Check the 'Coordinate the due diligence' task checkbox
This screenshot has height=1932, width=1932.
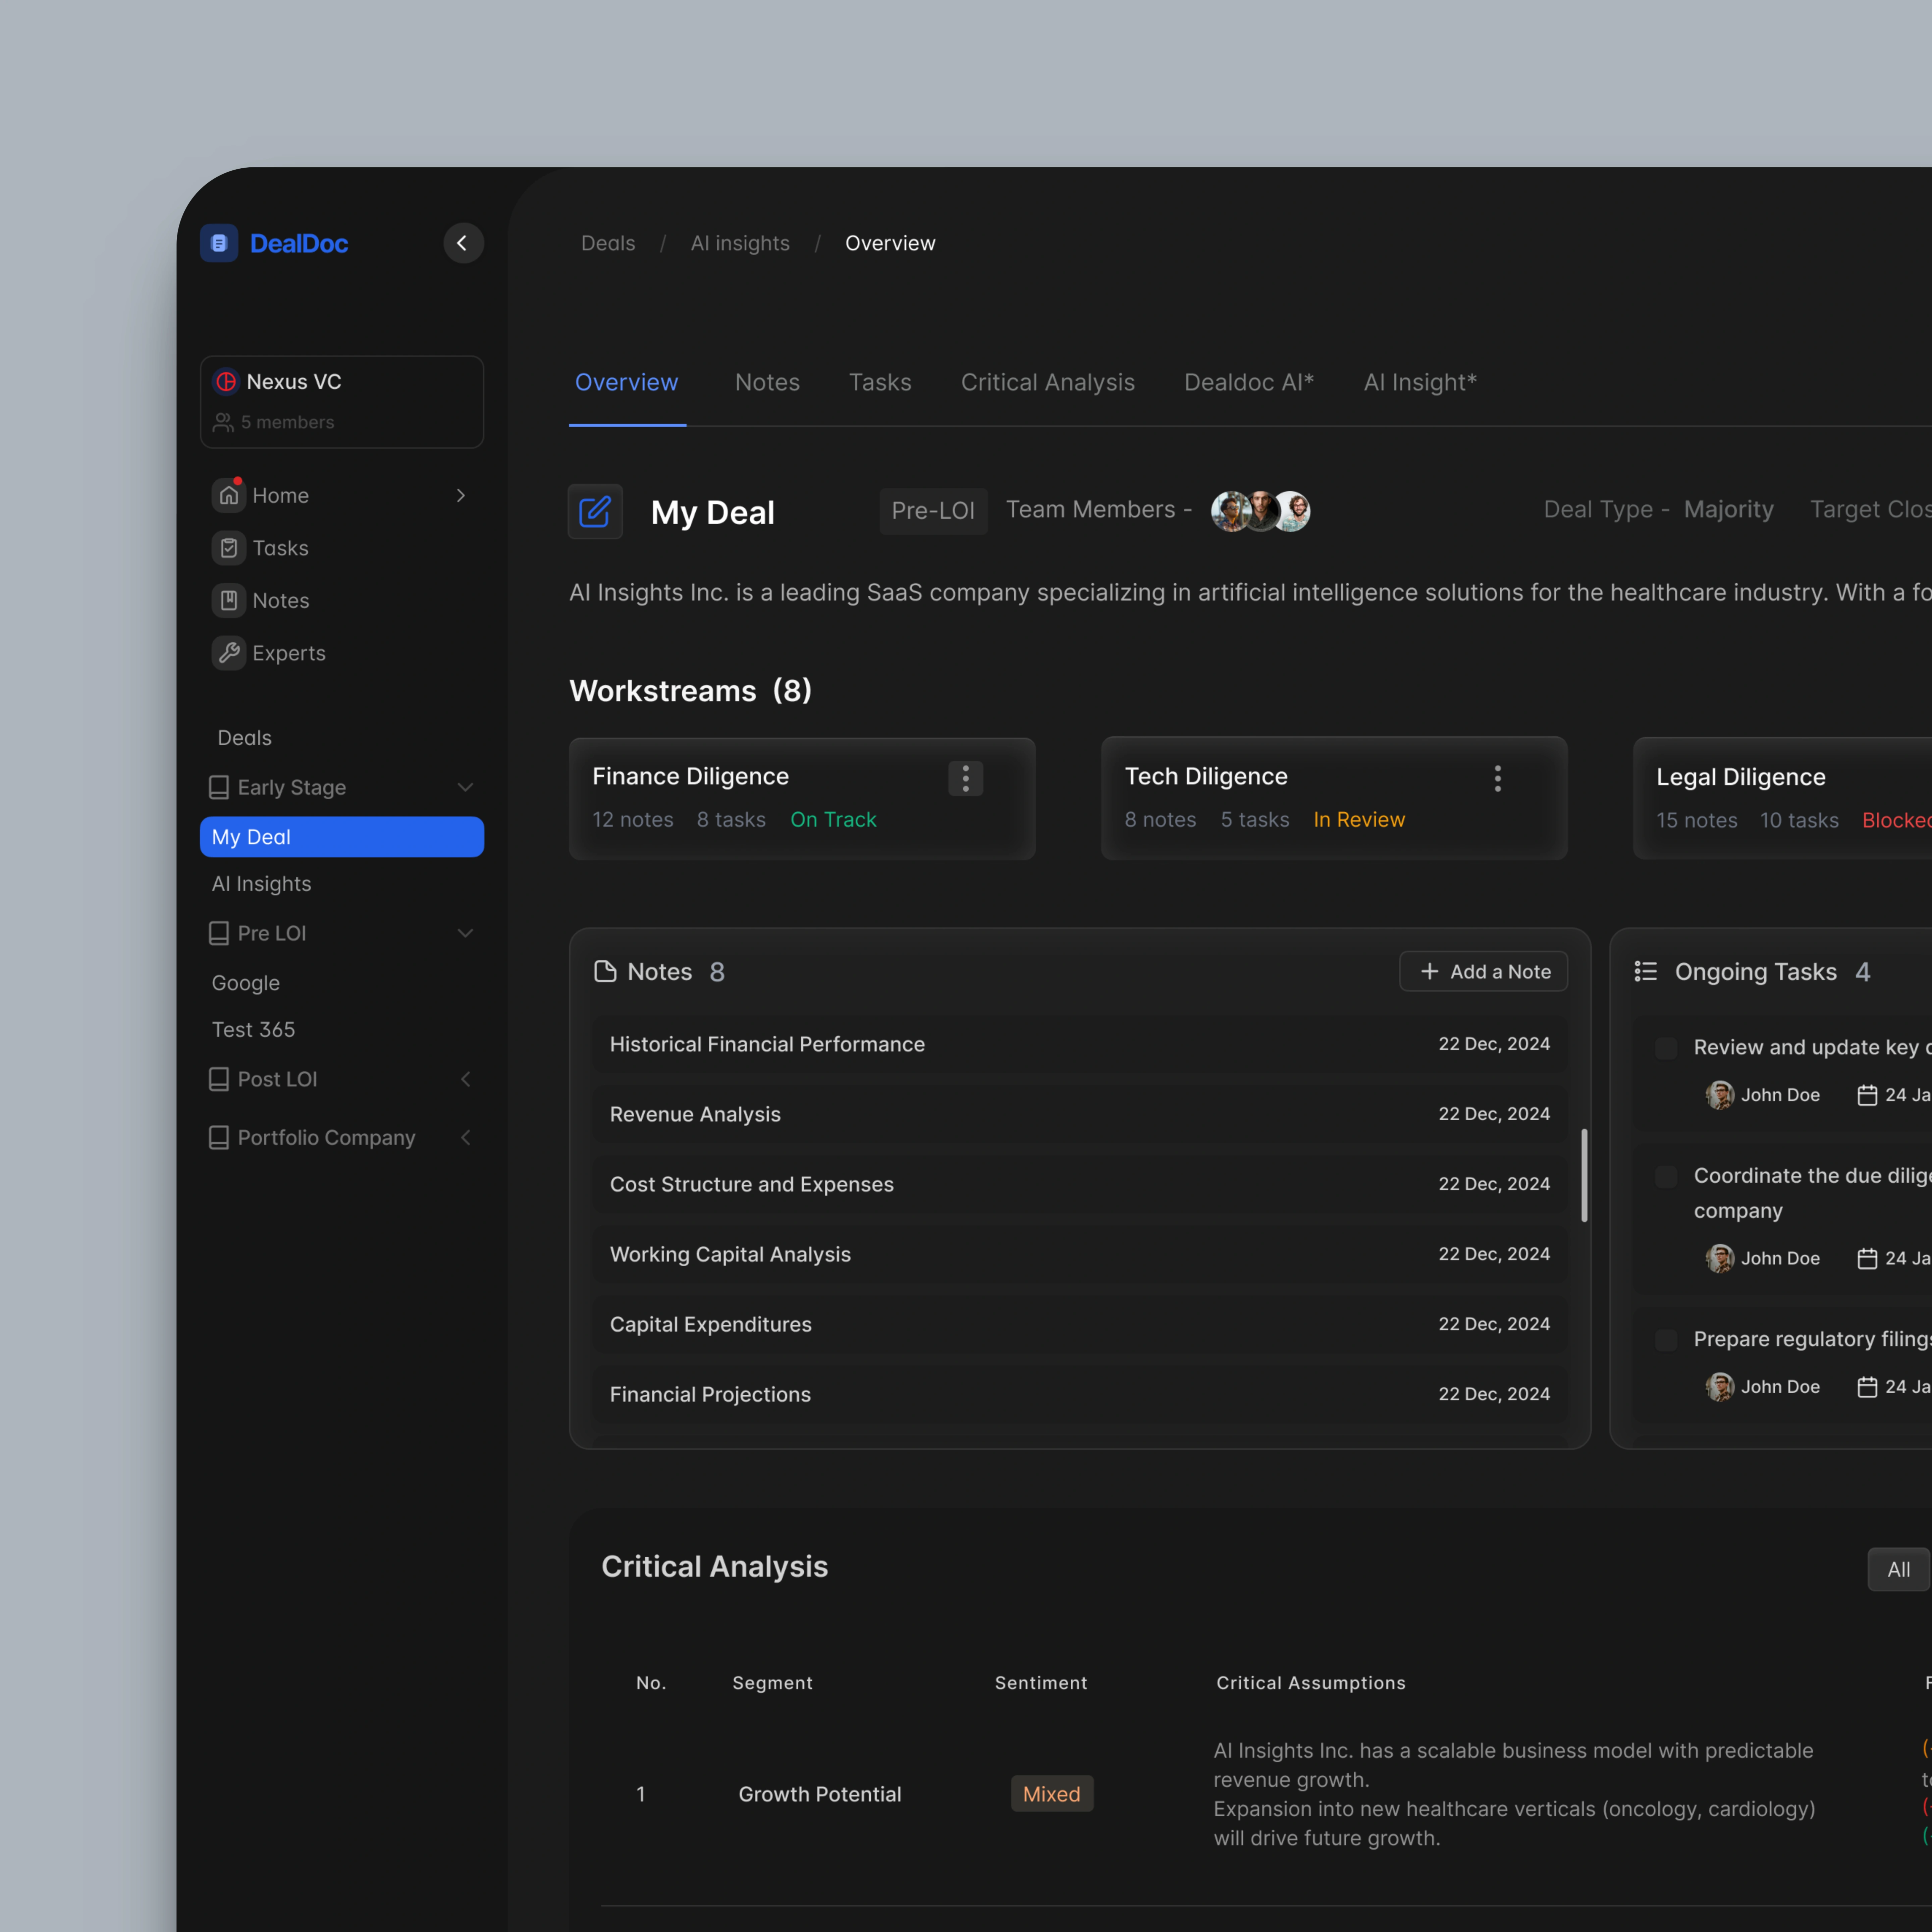1666,1176
